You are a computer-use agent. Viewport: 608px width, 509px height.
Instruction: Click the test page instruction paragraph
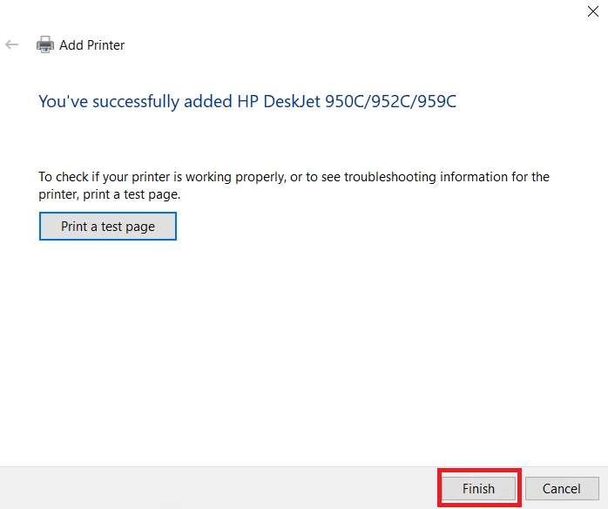point(294,186)
